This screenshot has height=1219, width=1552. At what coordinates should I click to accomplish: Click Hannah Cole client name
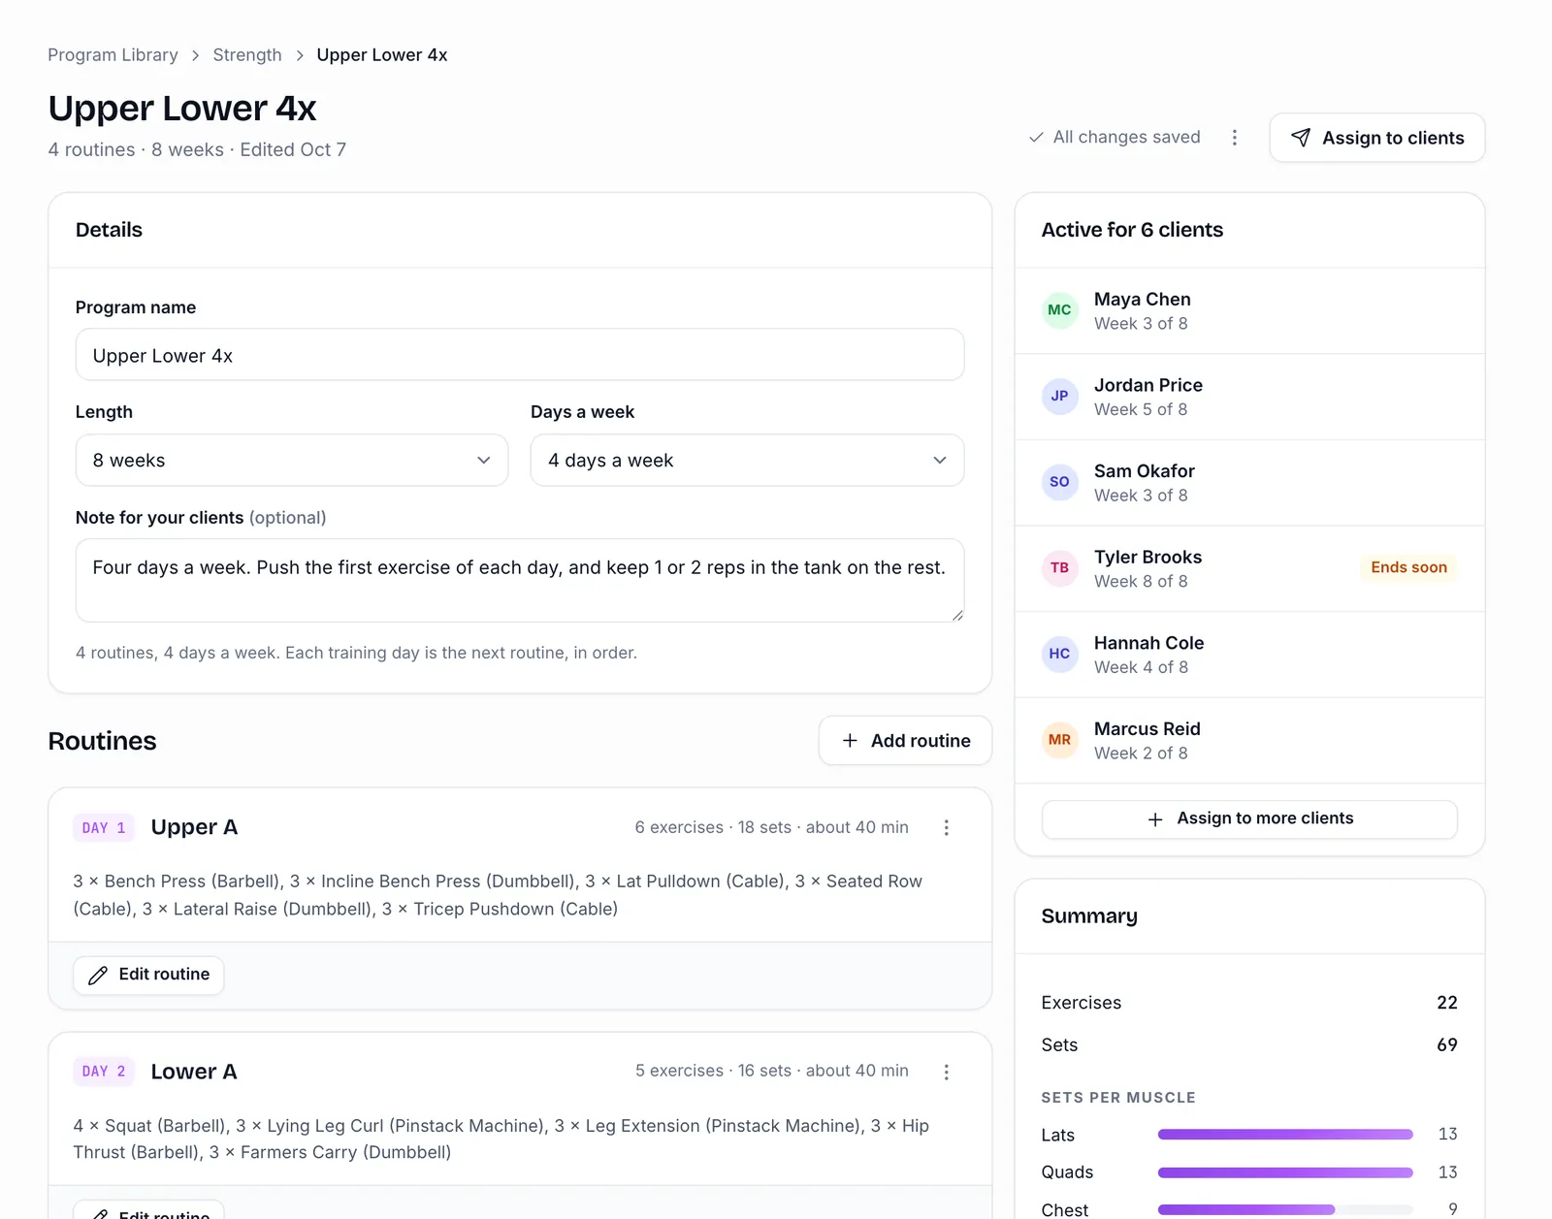pyautogui.click(x=1149, y=643)
